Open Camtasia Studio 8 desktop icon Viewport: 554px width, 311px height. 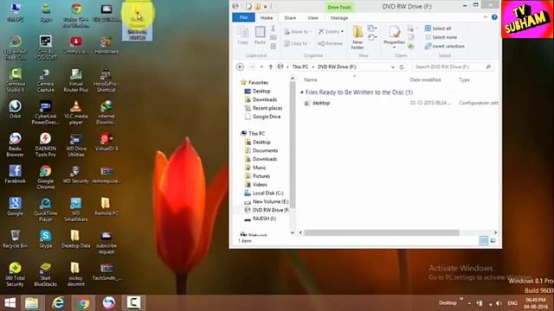click(16, 80)
